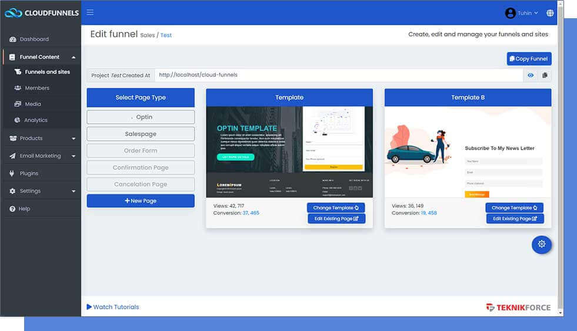Click the Copy Funnel button
This screenshot has height=331, width=577.
[529, 59]
